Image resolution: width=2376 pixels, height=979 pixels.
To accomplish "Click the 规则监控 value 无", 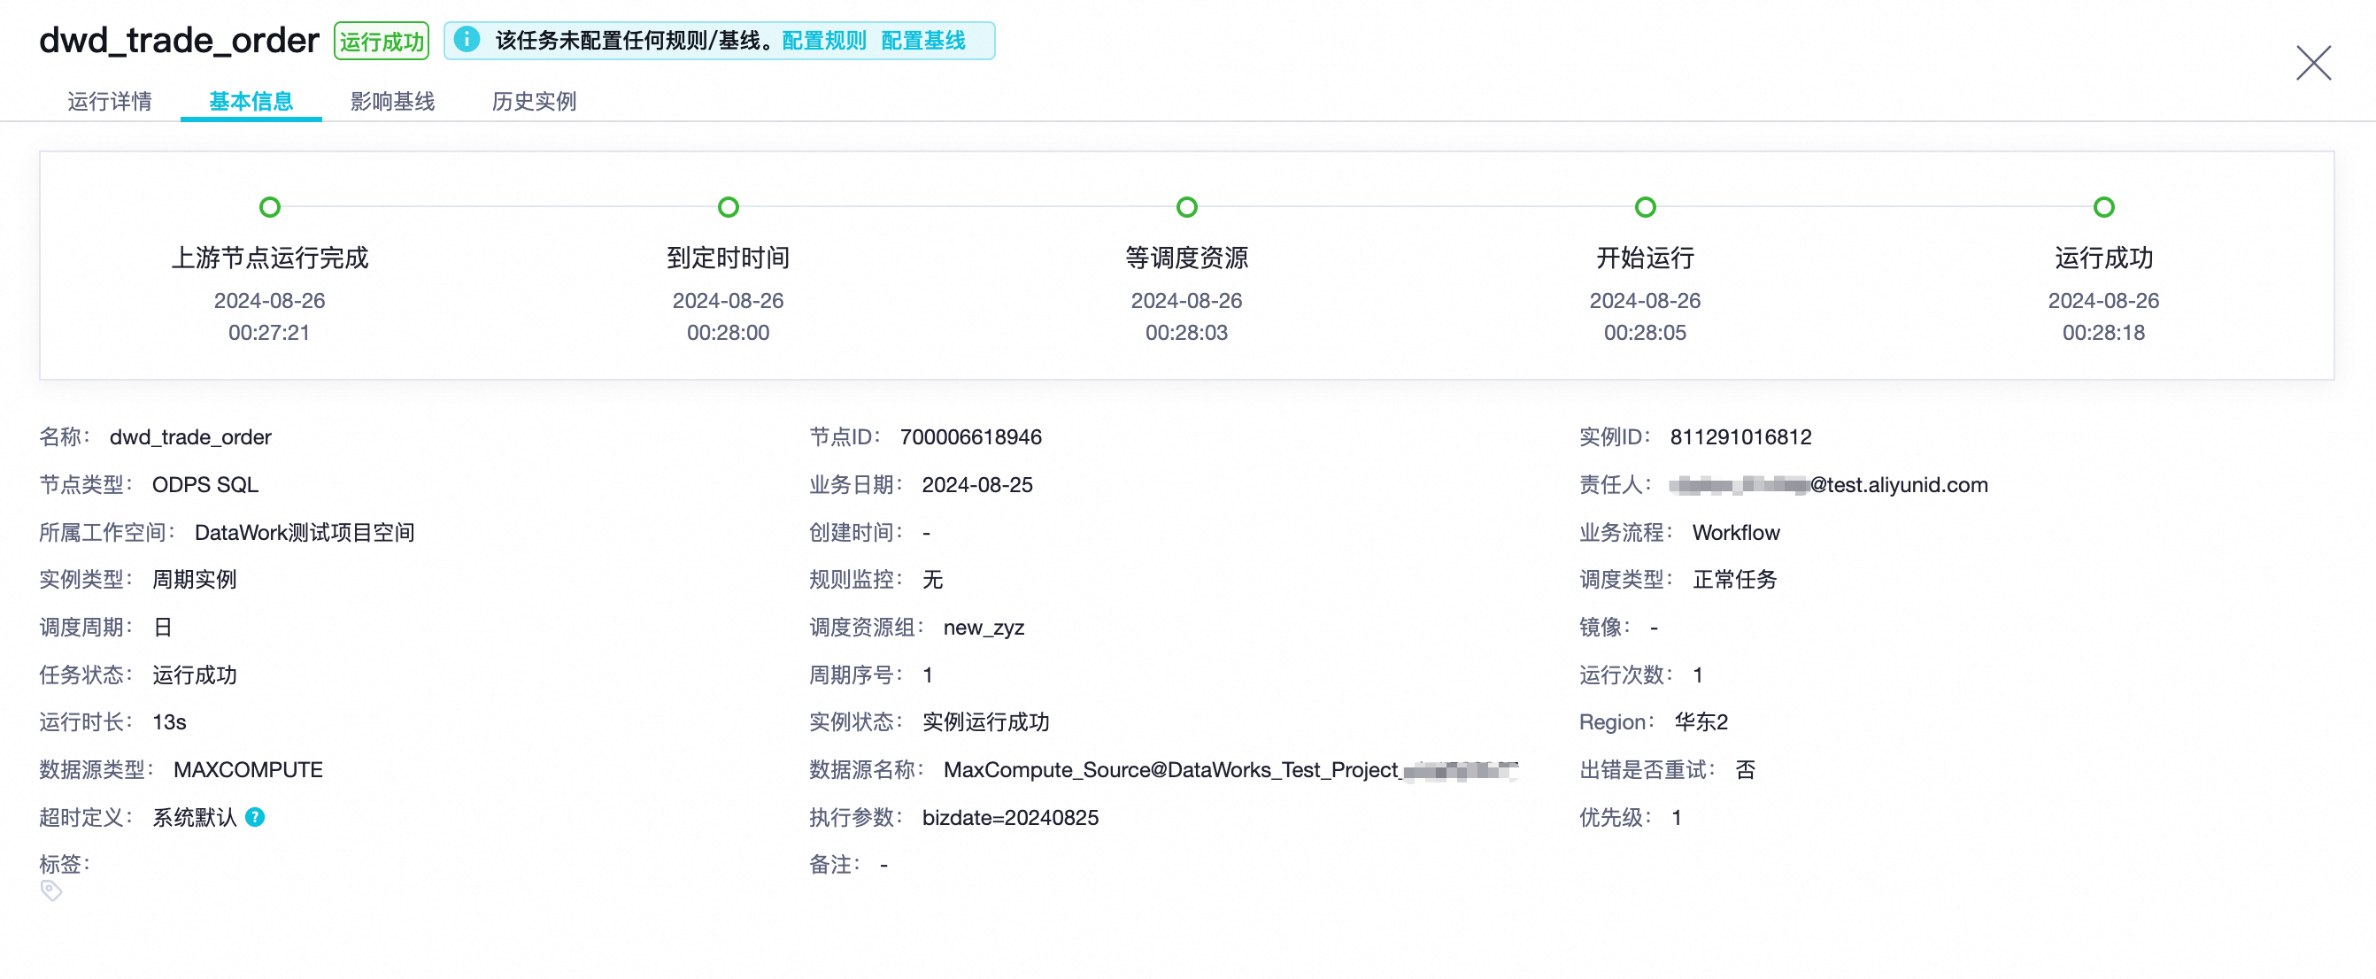I will coord(932,580).
